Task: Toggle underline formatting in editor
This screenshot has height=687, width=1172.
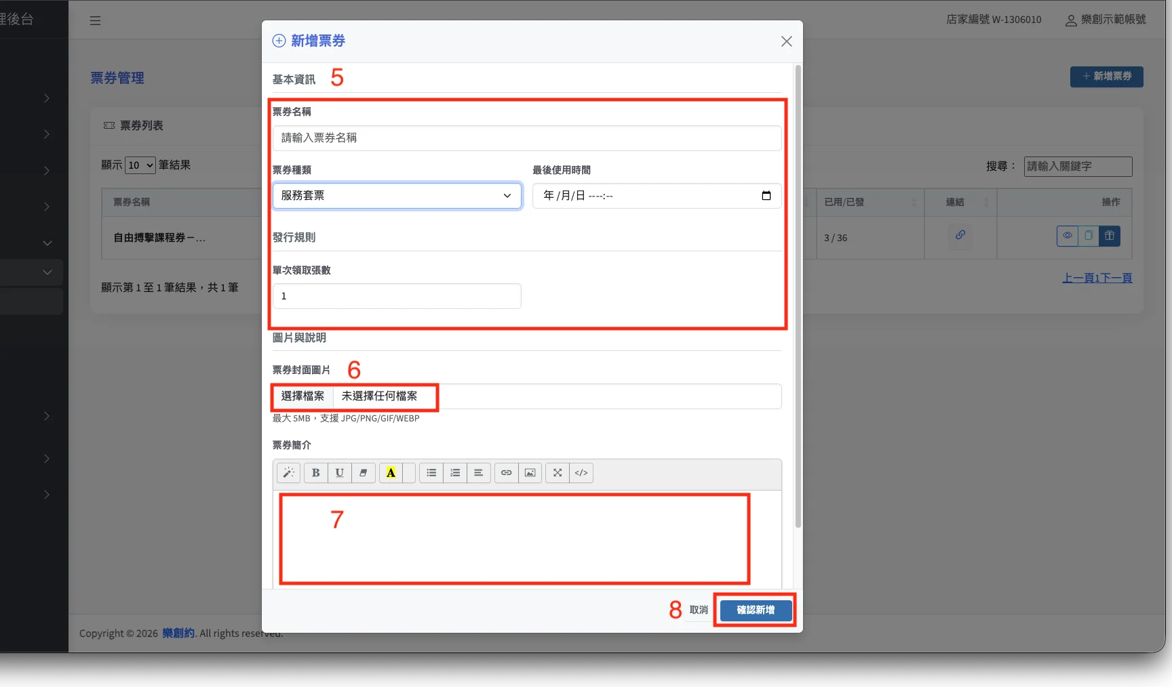Action: click(339, 473)
